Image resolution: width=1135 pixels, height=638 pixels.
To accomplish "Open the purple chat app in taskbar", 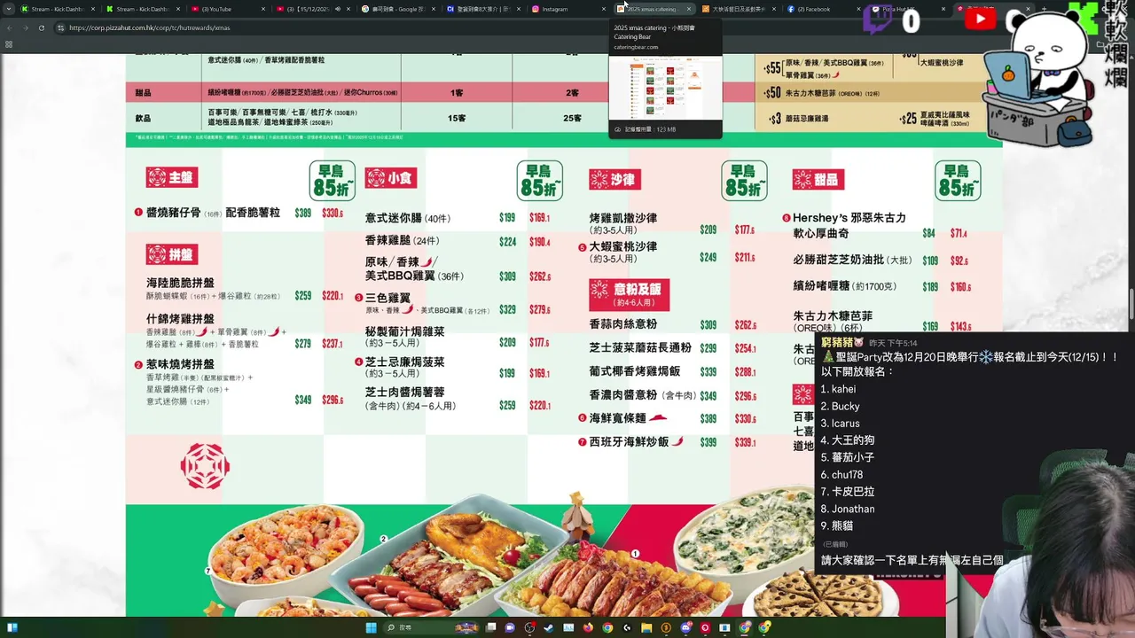I will coord(510,627).
